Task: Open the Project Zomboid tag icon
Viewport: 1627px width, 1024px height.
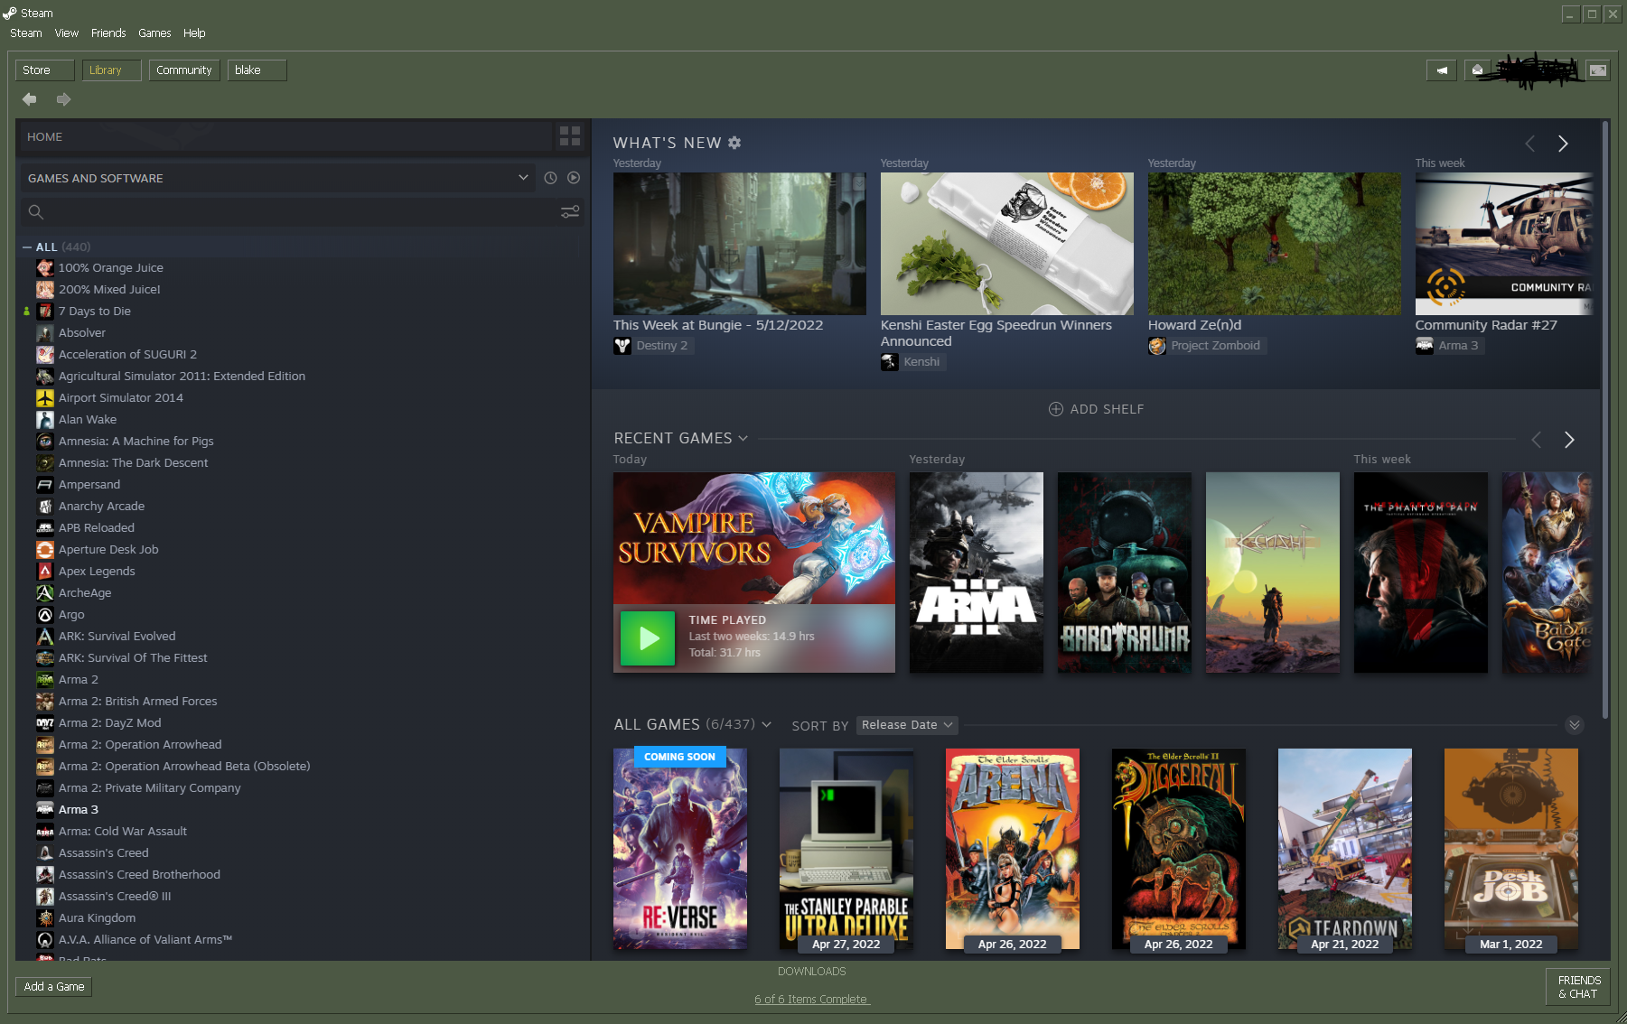Action: (x=1157, y=346)
